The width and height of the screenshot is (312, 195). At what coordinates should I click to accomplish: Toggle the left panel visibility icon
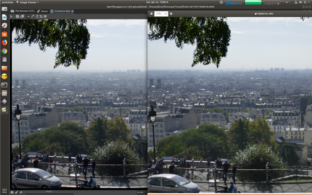[12, 16]
